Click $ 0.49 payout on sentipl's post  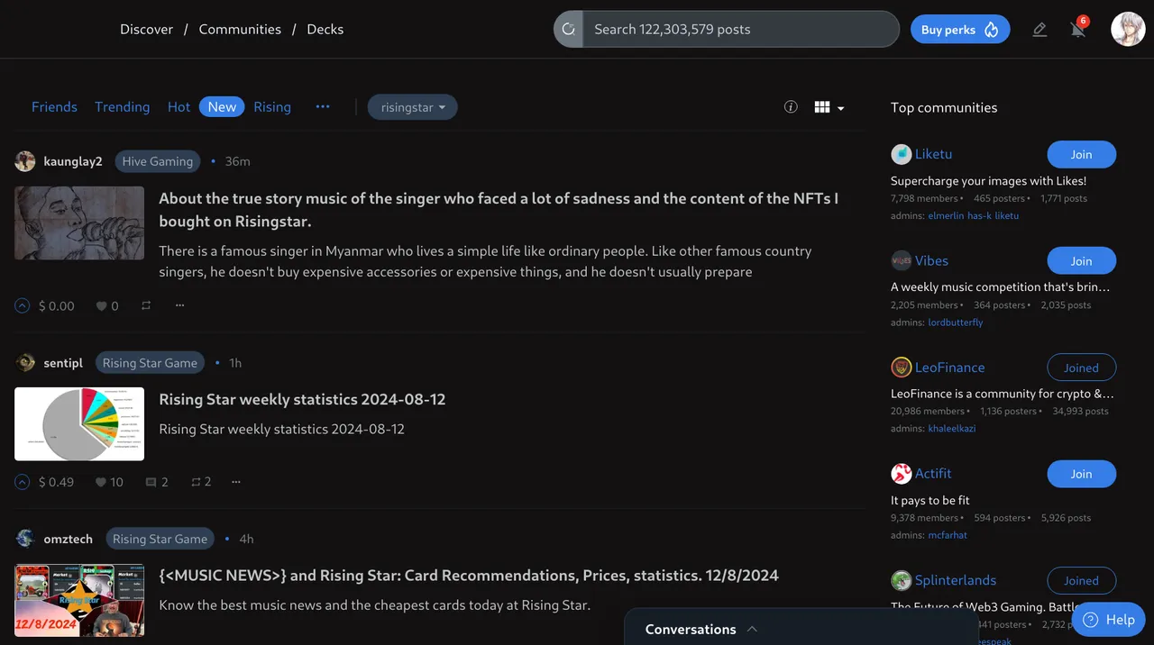pos(56,482)
